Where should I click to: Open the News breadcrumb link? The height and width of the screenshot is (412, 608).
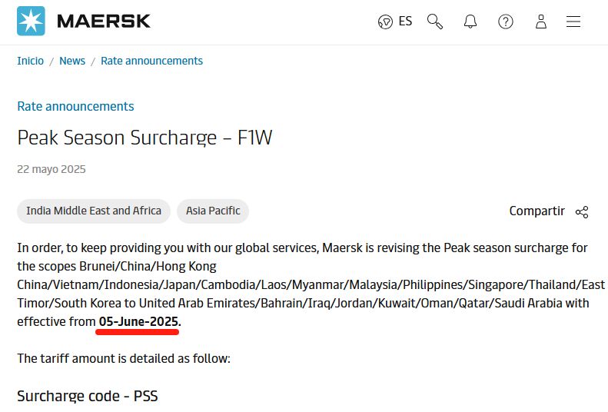72,61
